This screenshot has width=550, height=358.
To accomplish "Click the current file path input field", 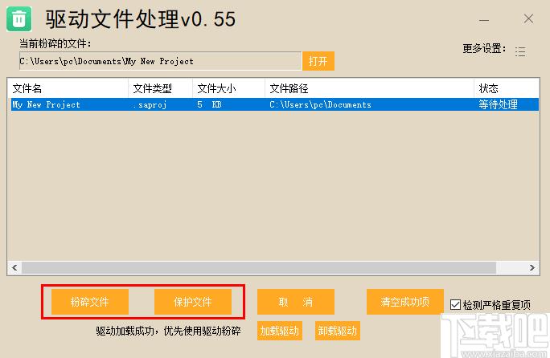I will (x=160, y=61).
